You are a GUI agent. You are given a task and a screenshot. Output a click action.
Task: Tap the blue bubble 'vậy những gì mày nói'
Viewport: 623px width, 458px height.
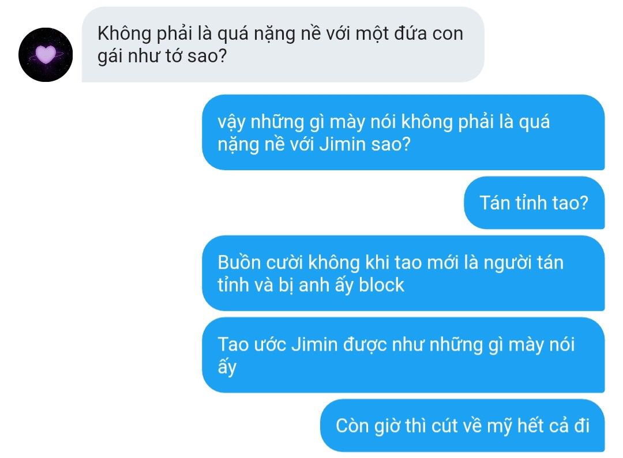click(x=403, y=132)
